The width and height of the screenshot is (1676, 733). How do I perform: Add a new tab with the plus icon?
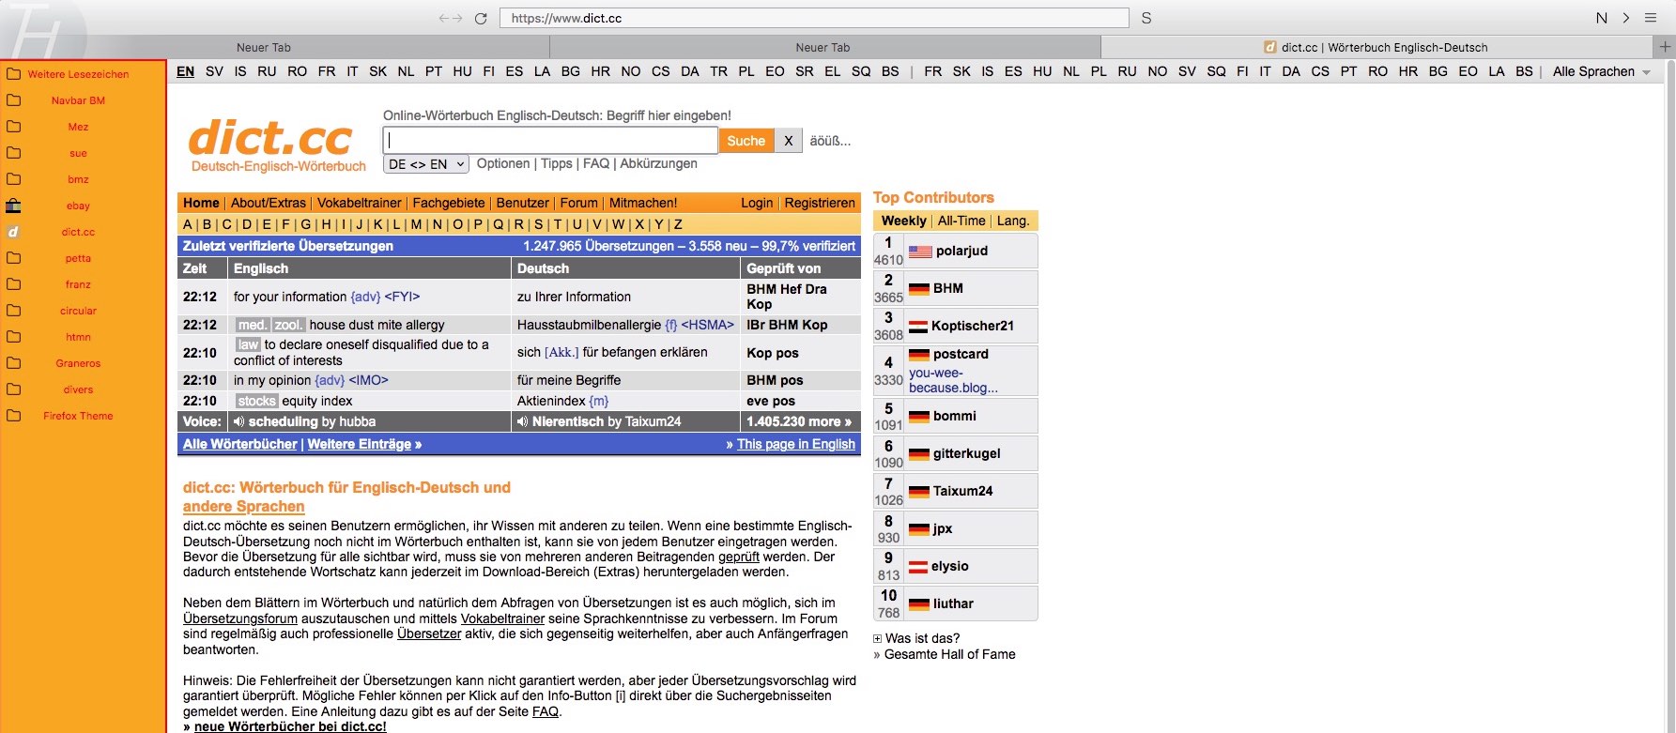tap(1665, 47)
